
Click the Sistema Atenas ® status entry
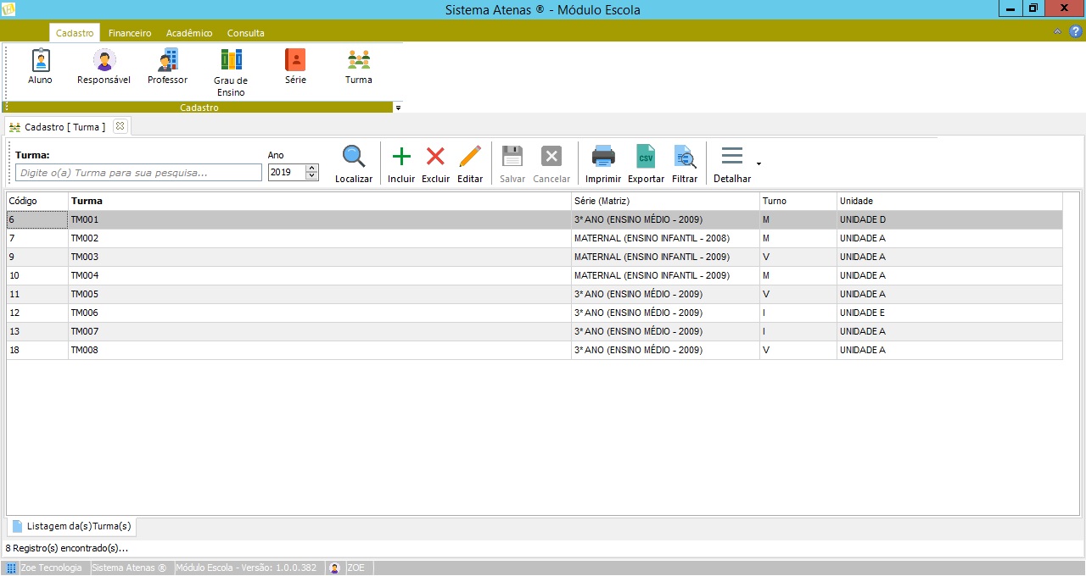click(x=129, y=568)
